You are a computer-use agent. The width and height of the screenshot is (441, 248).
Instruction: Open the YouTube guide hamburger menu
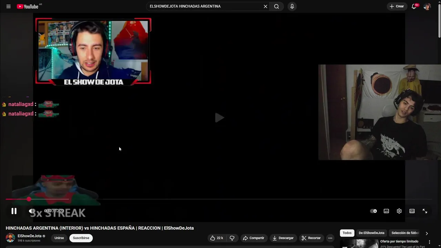[x=8, y=6]
